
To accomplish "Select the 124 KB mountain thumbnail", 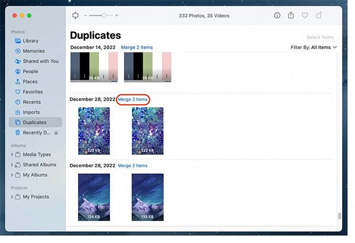I will 94,197.
